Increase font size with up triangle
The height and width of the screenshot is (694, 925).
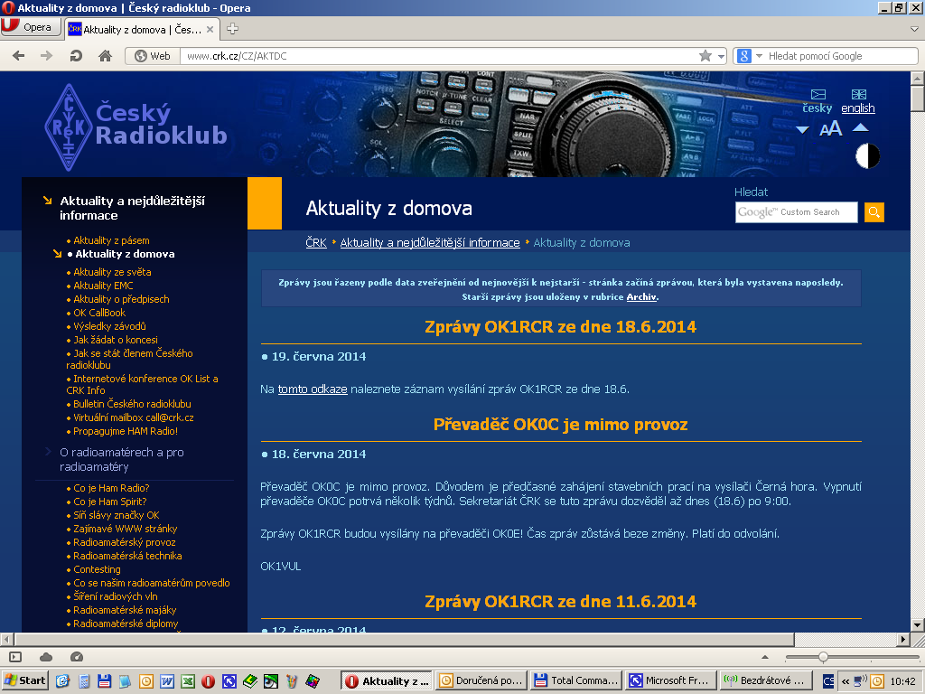click(861, 127)
